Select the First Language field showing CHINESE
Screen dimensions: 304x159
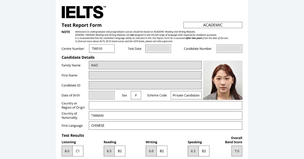165,125
